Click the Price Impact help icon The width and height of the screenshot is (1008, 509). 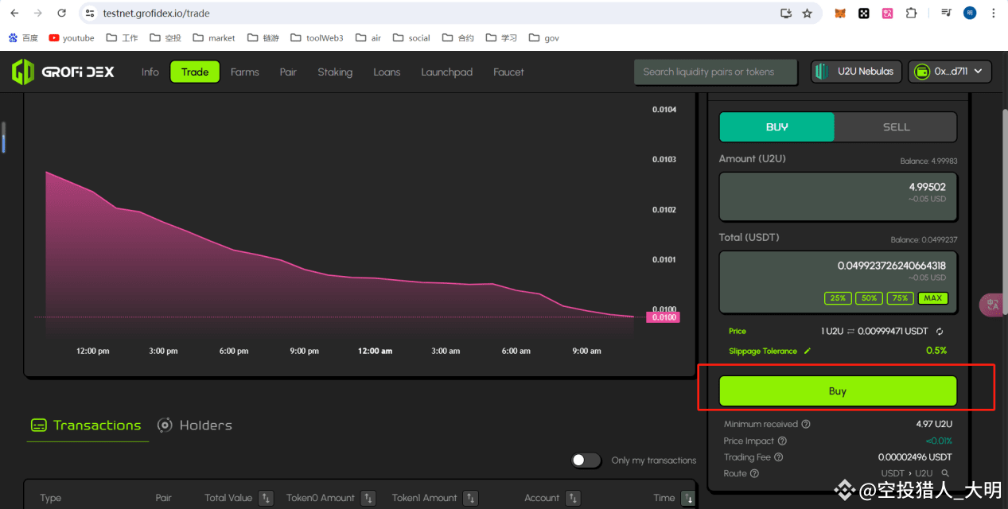[782, 441]
